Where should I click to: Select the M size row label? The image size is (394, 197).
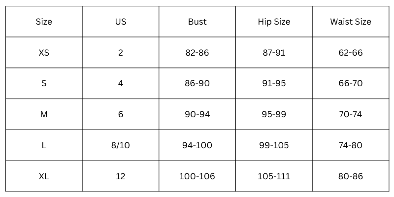(x=44, y=114)
